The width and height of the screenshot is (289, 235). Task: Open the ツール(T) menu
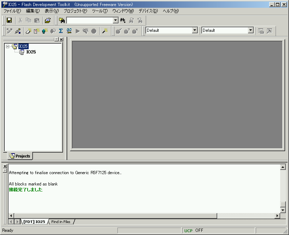pyautogui.click(x=100, y=11)
